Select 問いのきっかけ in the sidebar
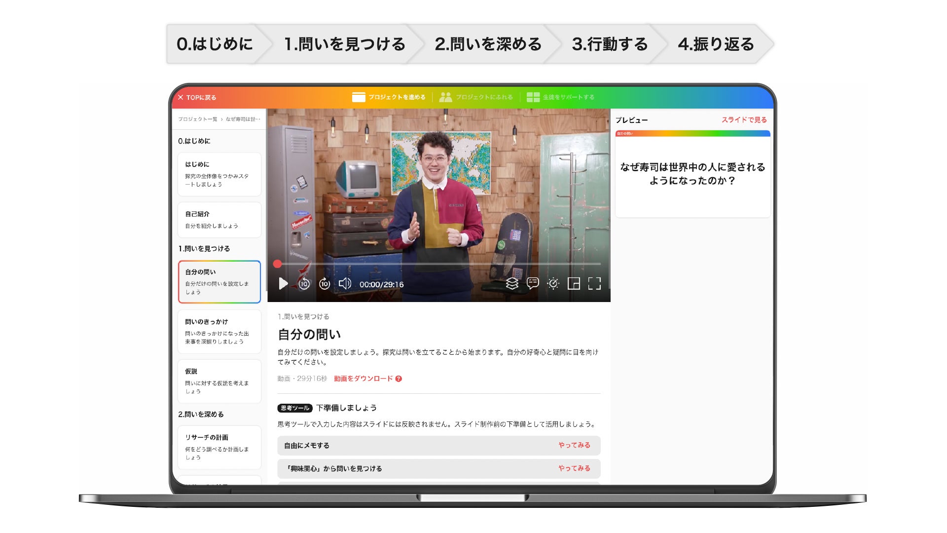This screenshot has height=533, width=947. [x=219, y=331]
